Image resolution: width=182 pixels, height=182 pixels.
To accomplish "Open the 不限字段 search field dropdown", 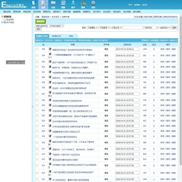I will 151,28.
